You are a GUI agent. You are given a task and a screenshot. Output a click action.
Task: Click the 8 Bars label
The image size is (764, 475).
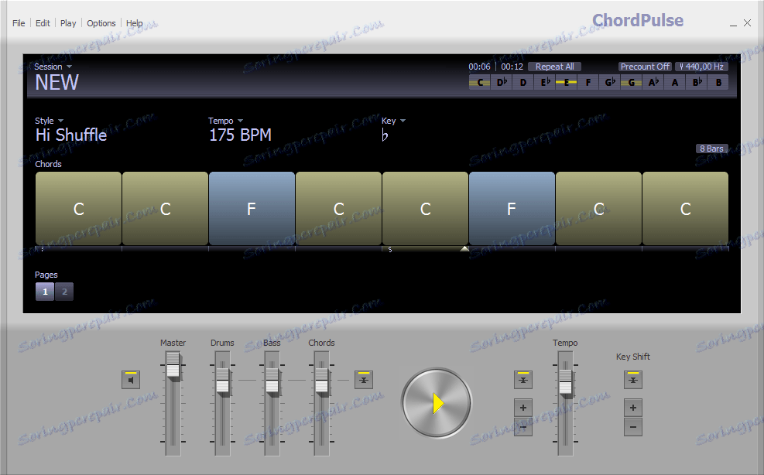711,149
